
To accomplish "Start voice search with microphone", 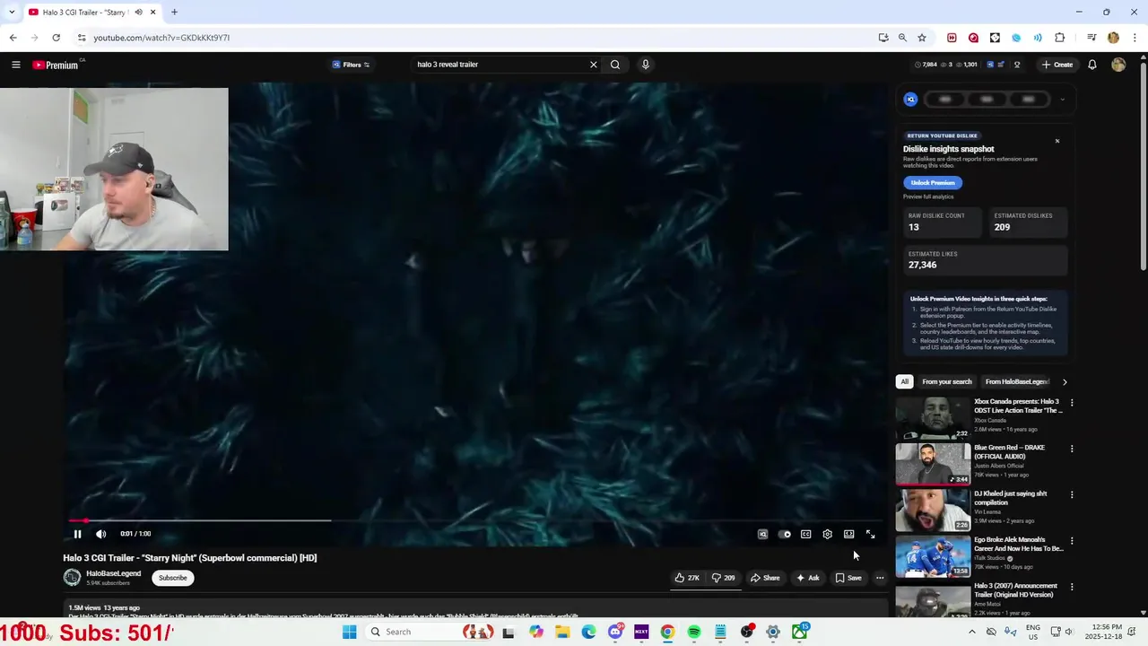I will (645, 65).
